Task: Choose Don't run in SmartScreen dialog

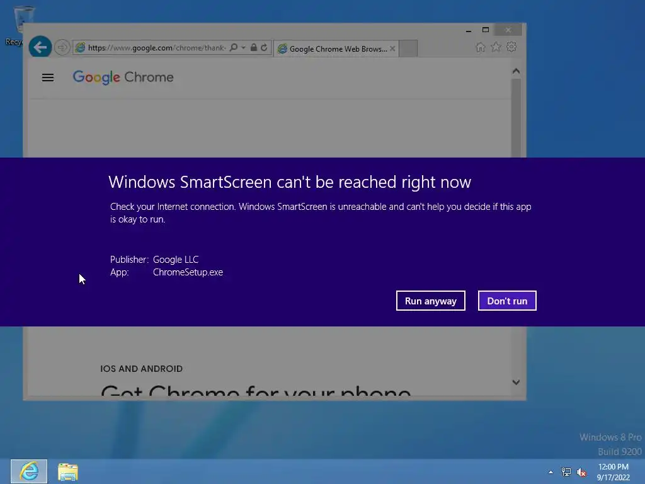Action: tap(507, 301)
